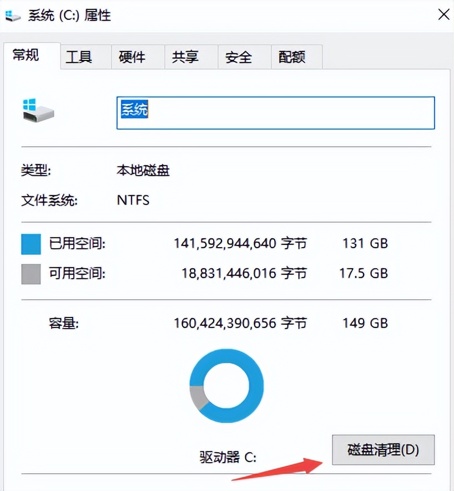Switch to the 常规 tab

[x=32, y=56]
